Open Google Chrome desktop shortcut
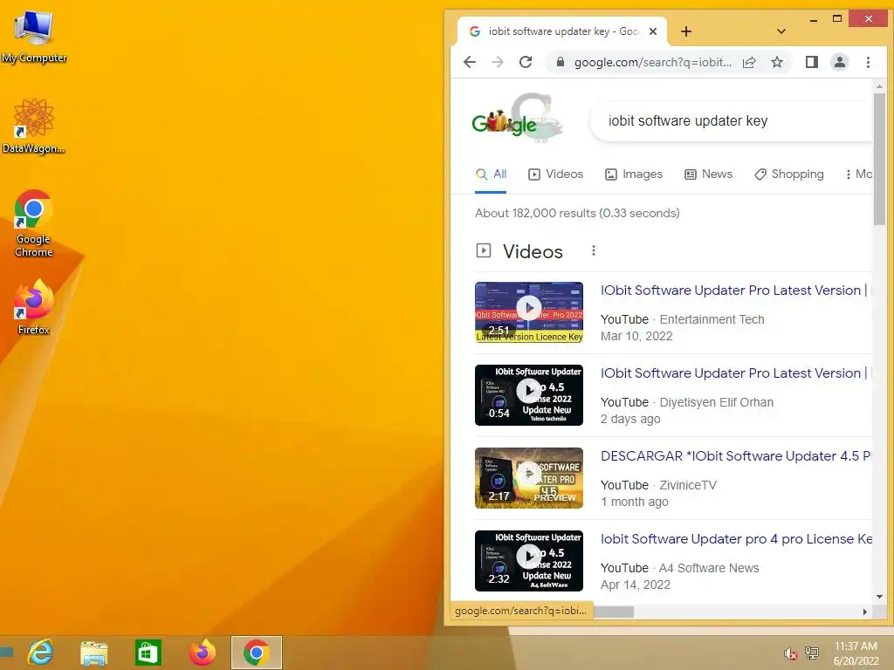The image size is (894, 670). tap(34, 223)
